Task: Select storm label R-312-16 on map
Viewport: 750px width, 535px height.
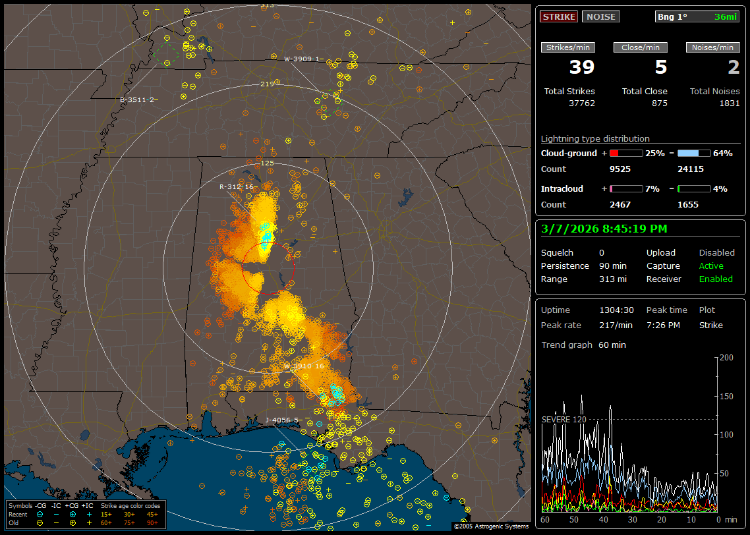Action: [x=237, y=186]
